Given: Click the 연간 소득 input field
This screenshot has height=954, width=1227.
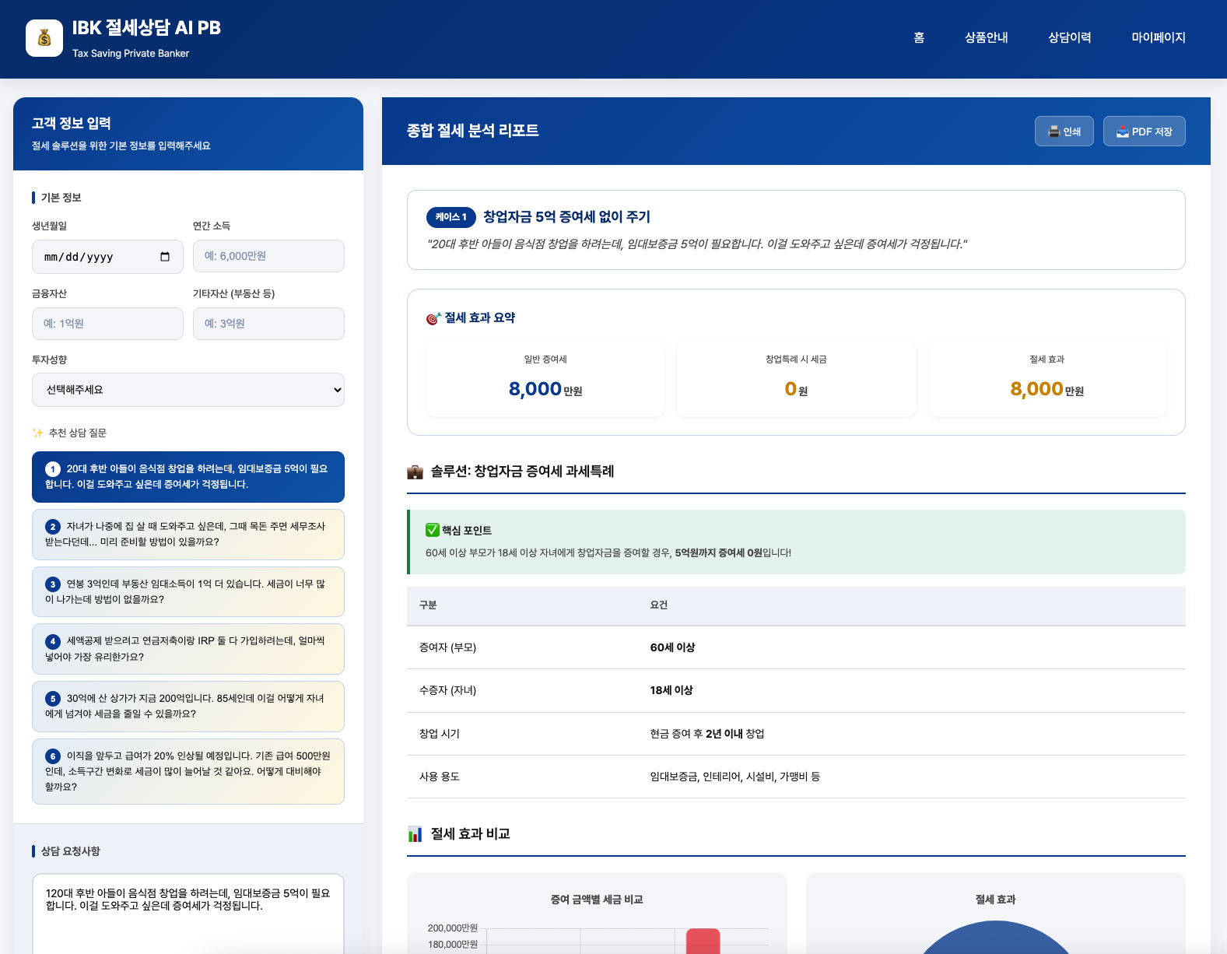Looking at the screenshot, I should tap(268, 256).
